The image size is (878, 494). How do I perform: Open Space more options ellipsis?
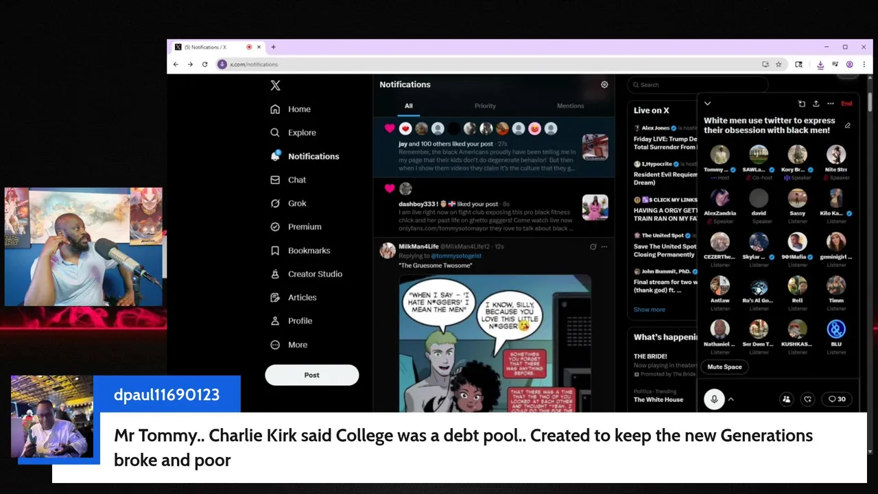coord(830,104)
